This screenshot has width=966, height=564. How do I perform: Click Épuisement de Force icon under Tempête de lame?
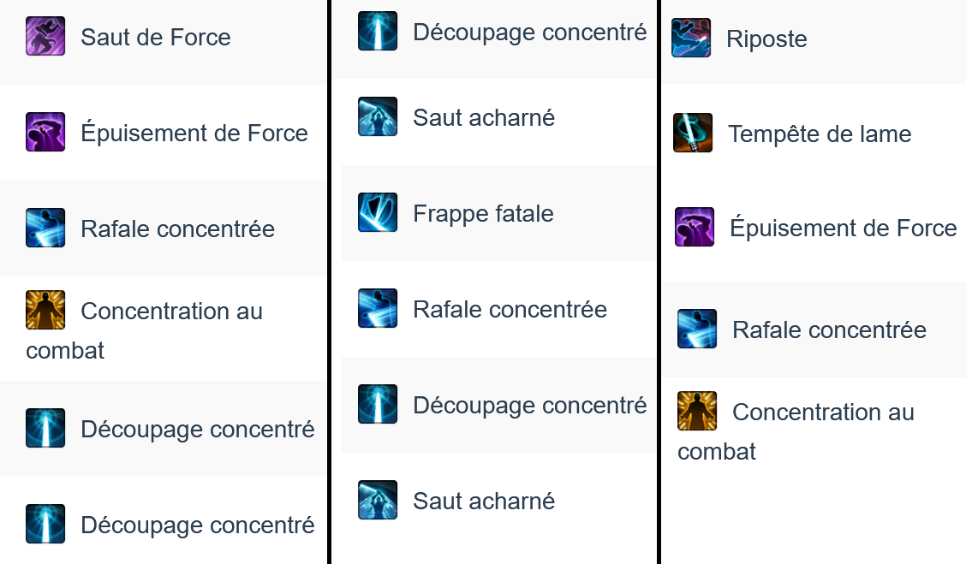click(695, 227)
